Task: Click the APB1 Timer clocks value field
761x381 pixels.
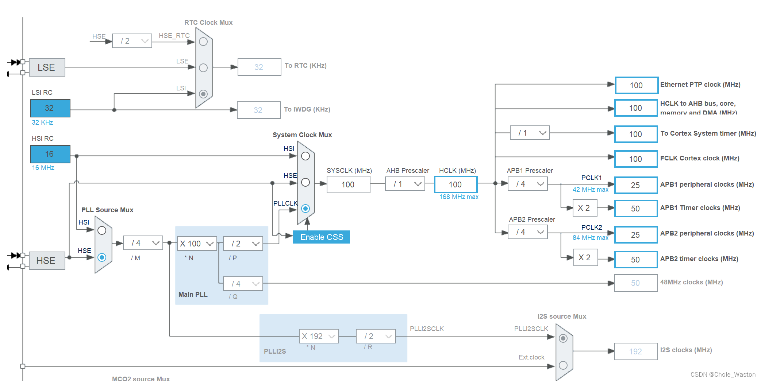Action: [x=636, y=209]
